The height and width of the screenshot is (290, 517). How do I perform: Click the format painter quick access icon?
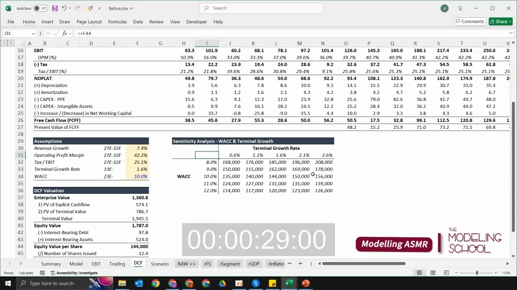coord(90,8)
